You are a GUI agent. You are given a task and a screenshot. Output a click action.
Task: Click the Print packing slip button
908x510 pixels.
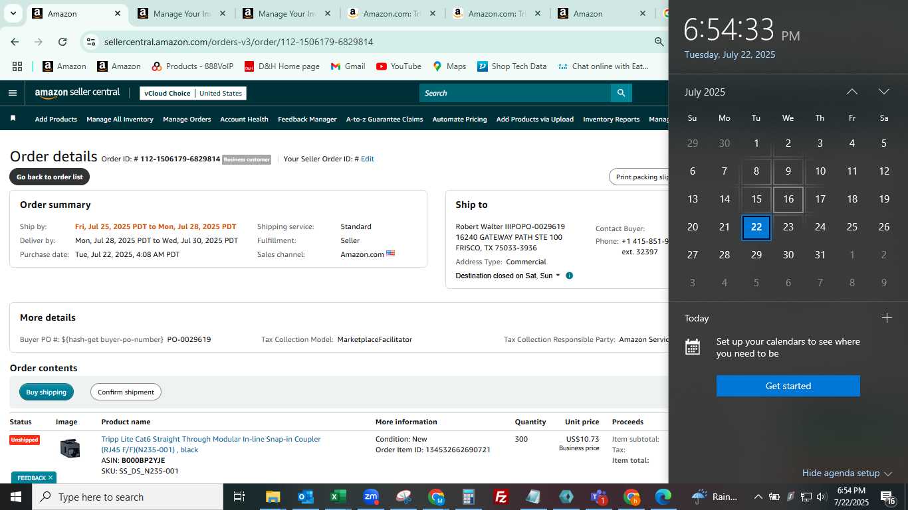639,177
